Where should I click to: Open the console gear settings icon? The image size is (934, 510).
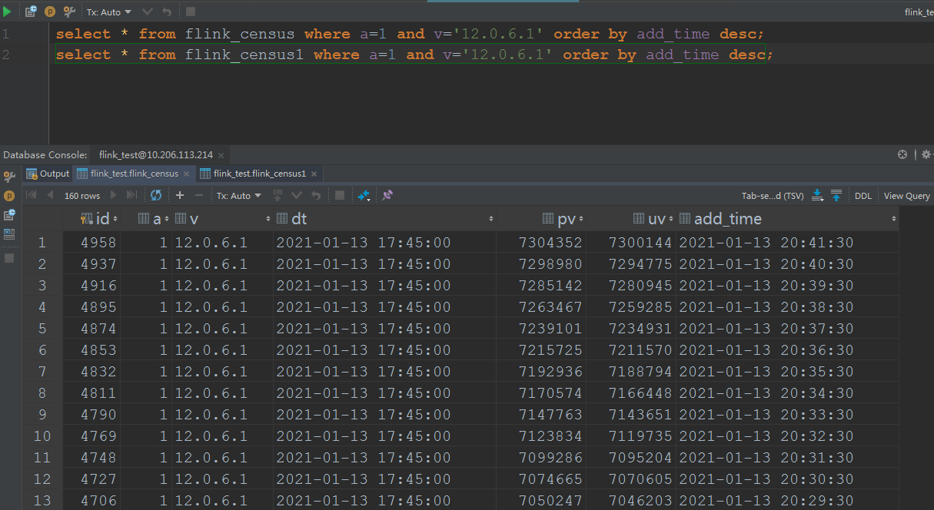(x=926, y=154)
